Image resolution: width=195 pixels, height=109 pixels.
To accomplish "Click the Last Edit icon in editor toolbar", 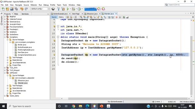I will (68, 17).
